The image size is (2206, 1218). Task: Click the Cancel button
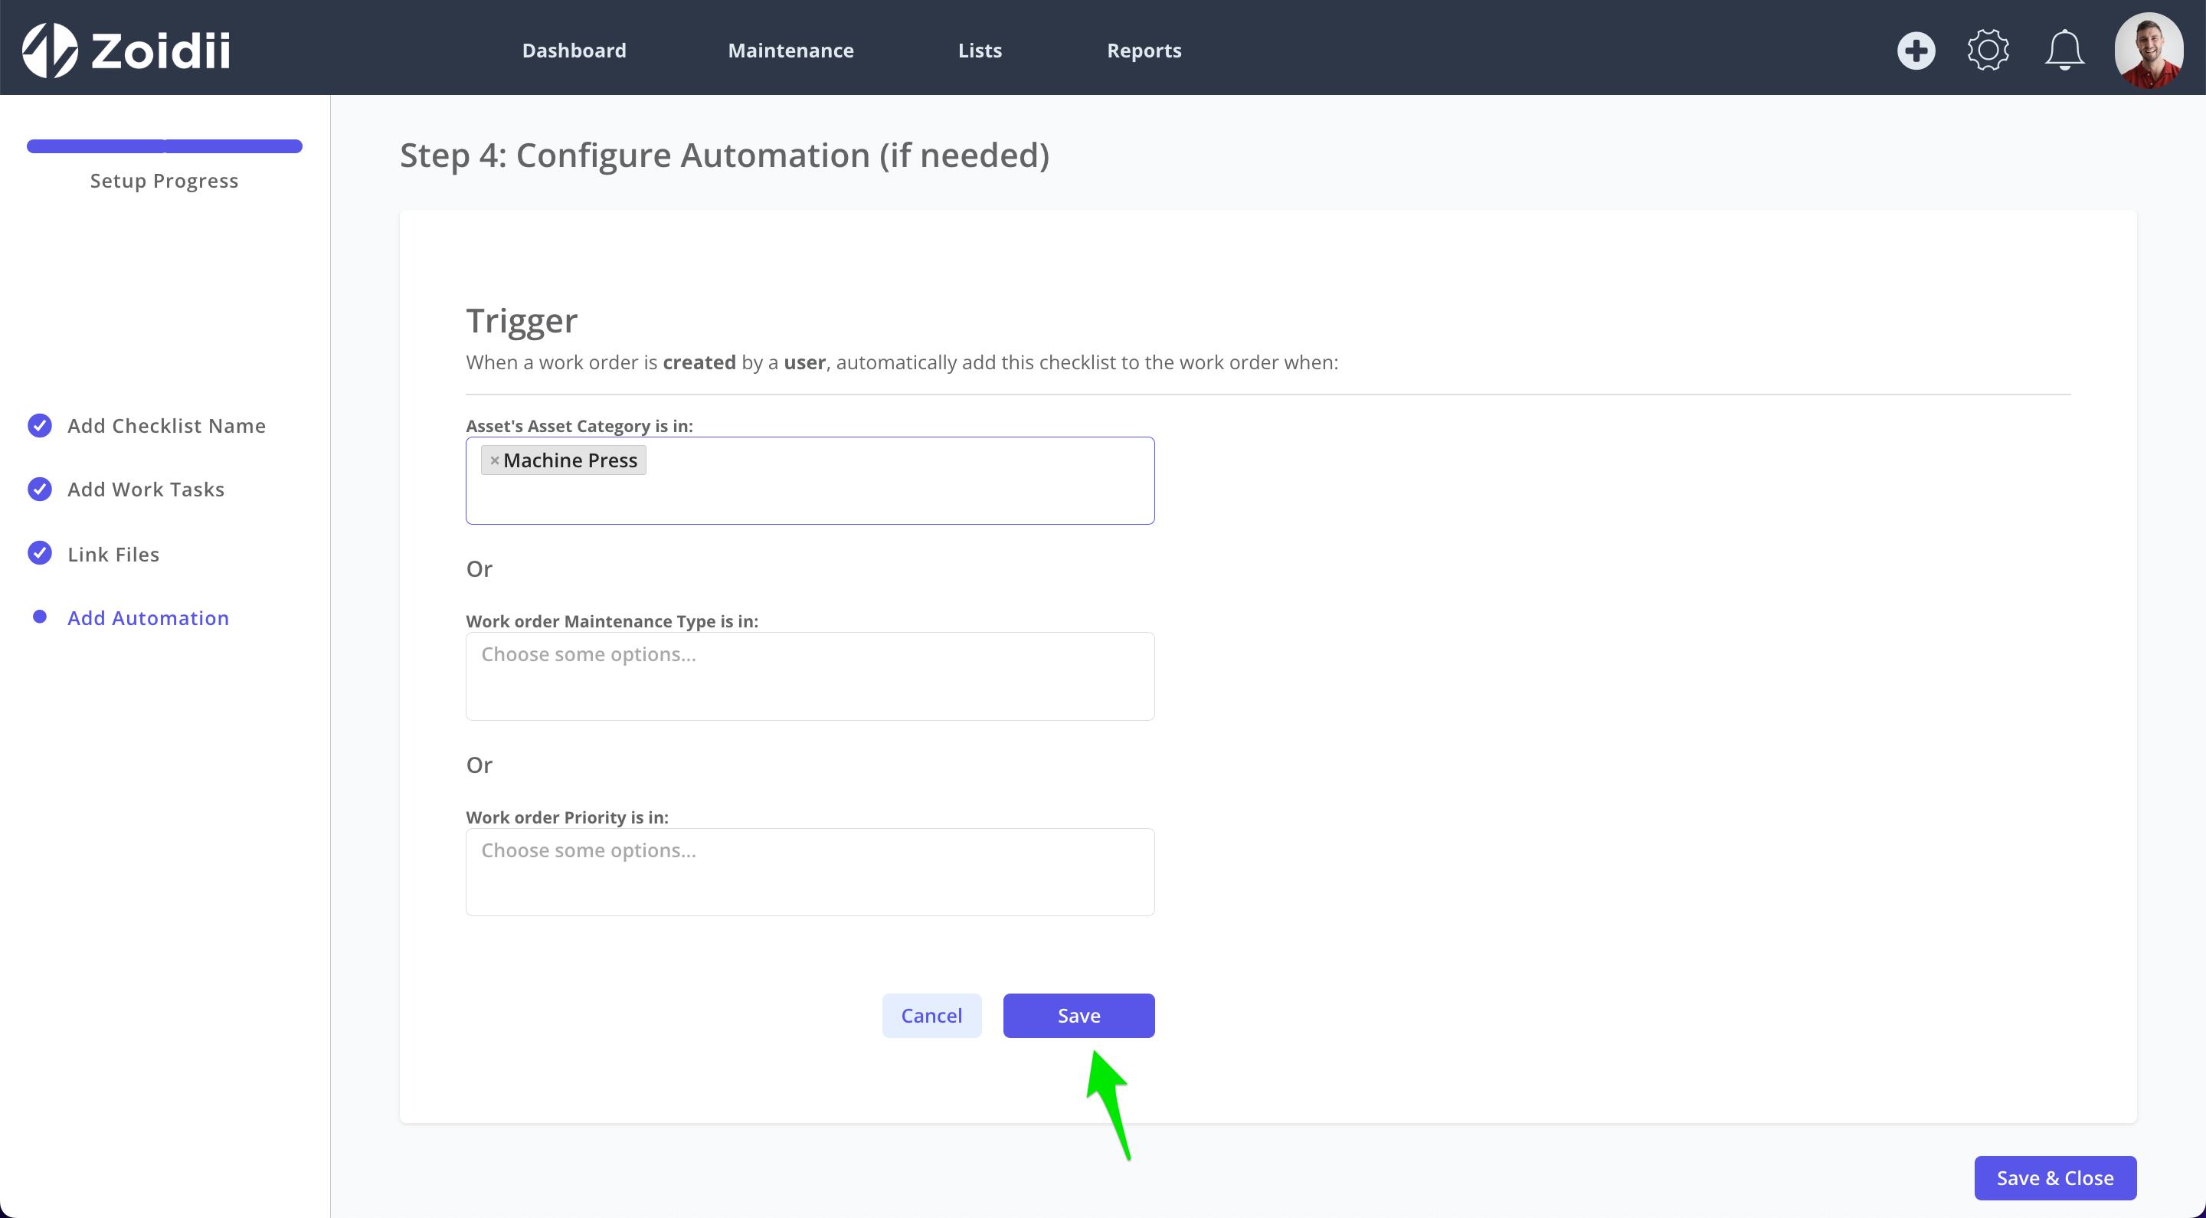pos(931,1016)
